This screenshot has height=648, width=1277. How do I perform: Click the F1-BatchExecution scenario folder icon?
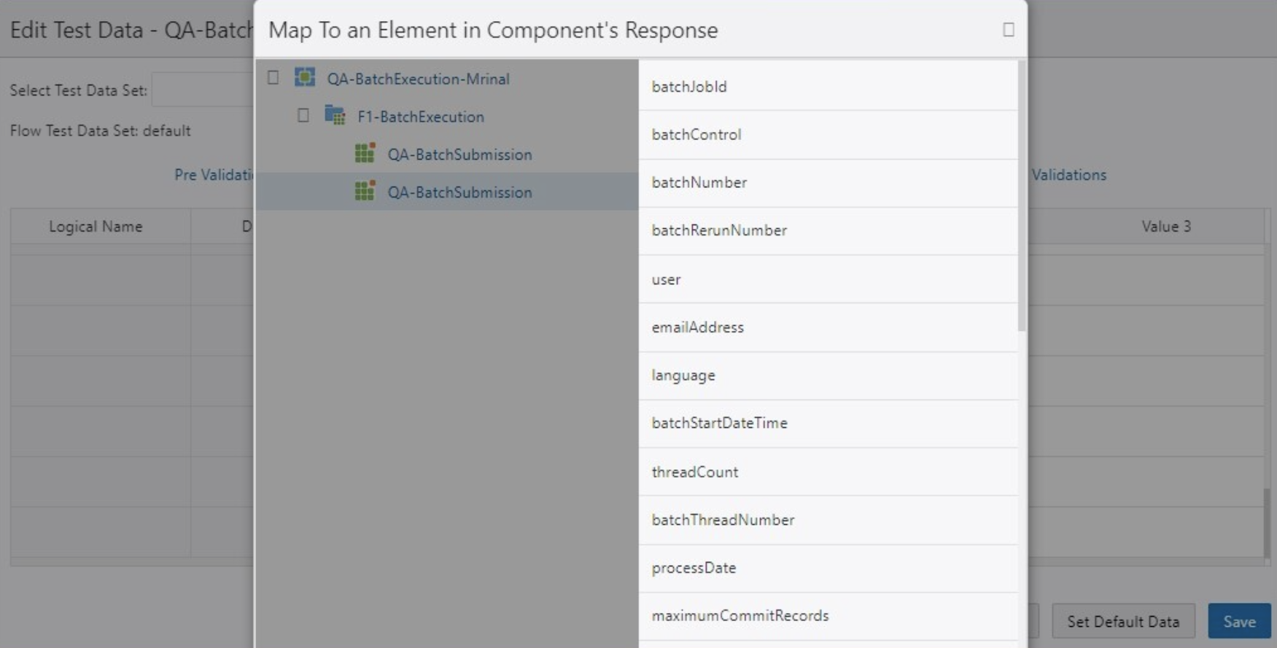(335, 115)
